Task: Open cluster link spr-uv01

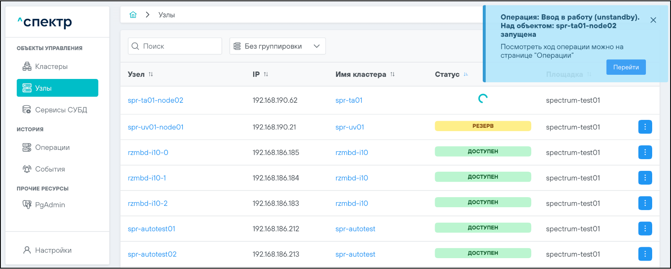Action: coord(349,127)
